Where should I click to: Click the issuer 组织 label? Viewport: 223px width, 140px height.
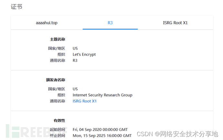click(61, 95)
